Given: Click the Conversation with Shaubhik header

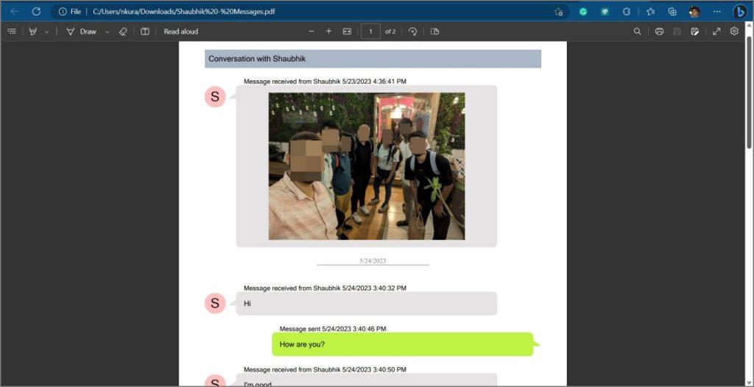Looking at the screenshot, I should tap(373, 59).
